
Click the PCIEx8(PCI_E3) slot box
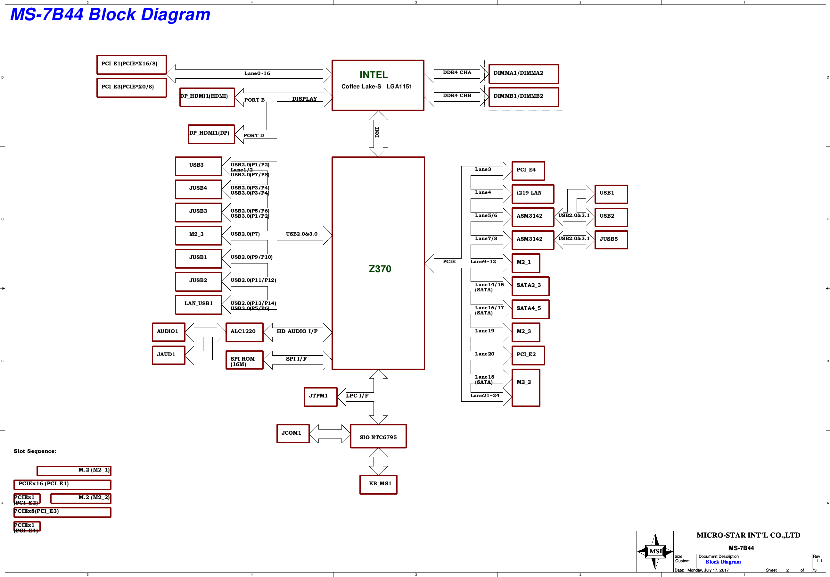coord(62,512)
